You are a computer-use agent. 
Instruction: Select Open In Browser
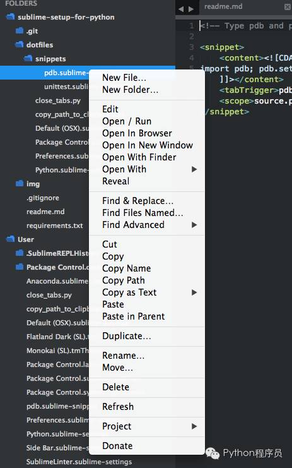137,133
